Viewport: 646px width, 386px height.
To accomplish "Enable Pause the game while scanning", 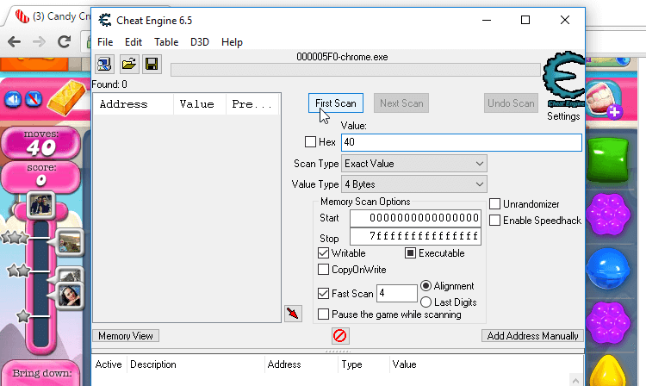I will [x=323, y=314].
